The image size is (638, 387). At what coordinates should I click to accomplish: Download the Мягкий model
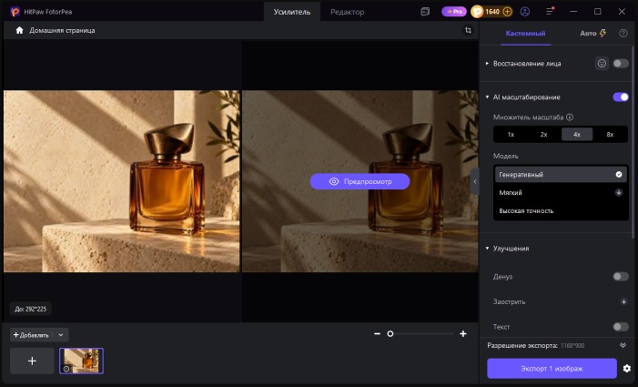(x=619, y=192)
